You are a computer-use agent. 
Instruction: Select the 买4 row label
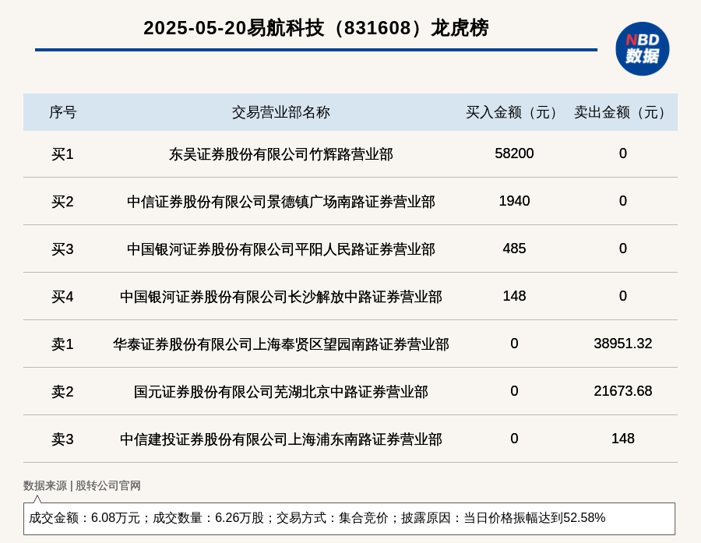[x=62, y=297]
